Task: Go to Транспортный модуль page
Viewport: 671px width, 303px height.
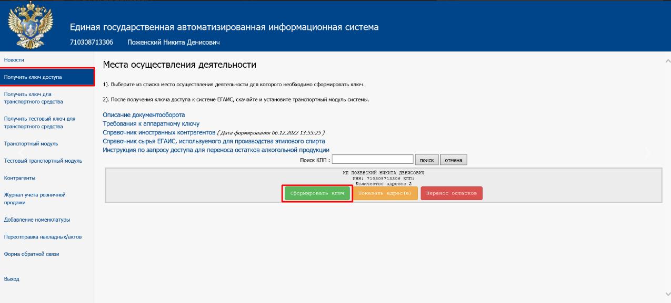Action: tap(31, 143)
